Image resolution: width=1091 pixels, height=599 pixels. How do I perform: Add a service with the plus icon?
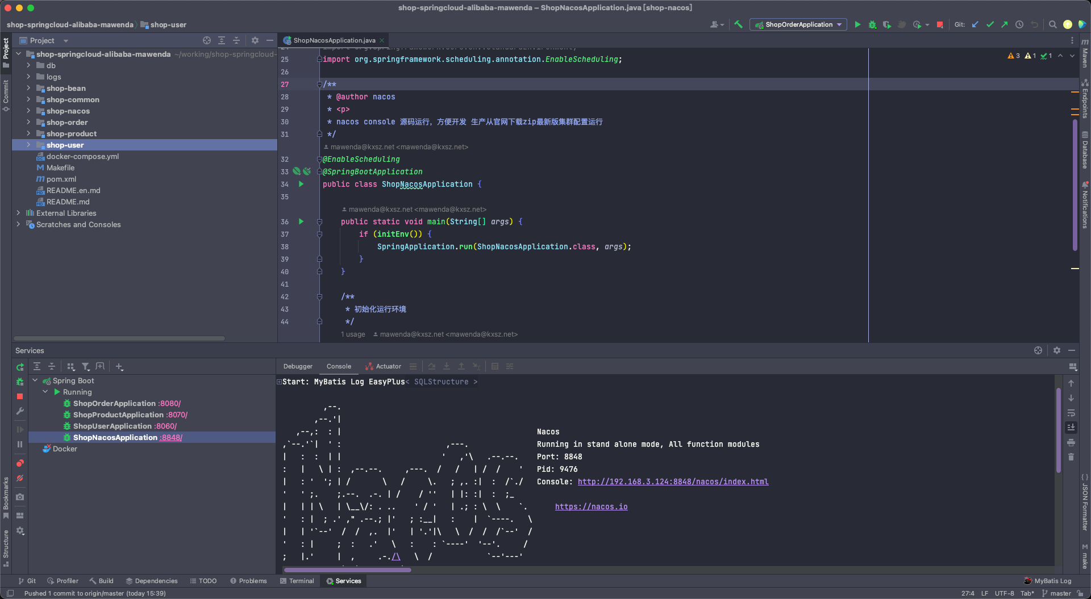pyautogui.click(x=119, y=367)
